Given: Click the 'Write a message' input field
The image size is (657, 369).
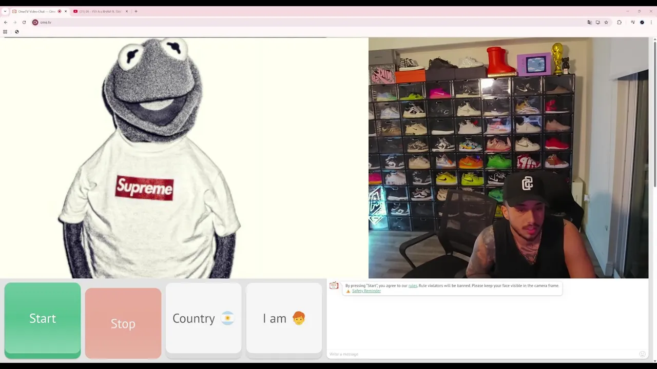Looking at the screenshot, I should (x=482, y=354).
